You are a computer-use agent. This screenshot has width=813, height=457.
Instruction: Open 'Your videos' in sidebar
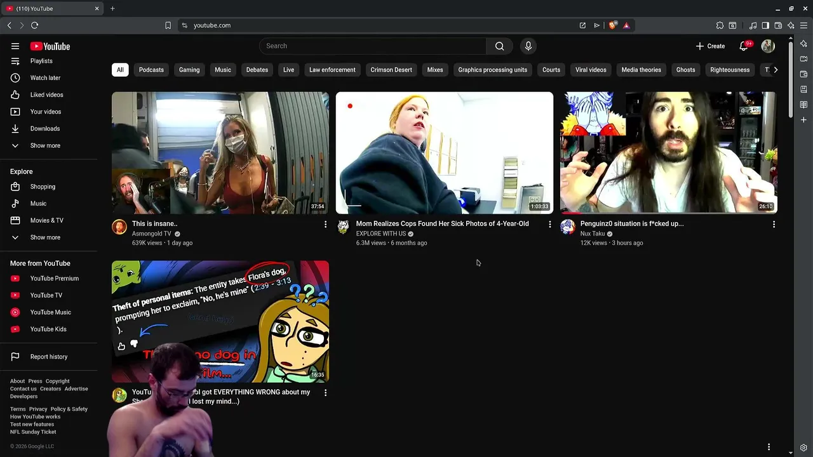click(x=48, y=112)
